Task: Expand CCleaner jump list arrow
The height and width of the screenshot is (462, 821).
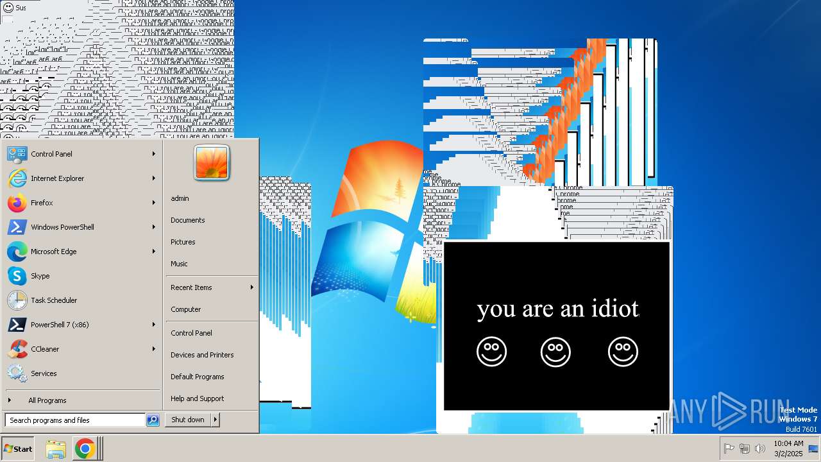Action: point(154,349)
